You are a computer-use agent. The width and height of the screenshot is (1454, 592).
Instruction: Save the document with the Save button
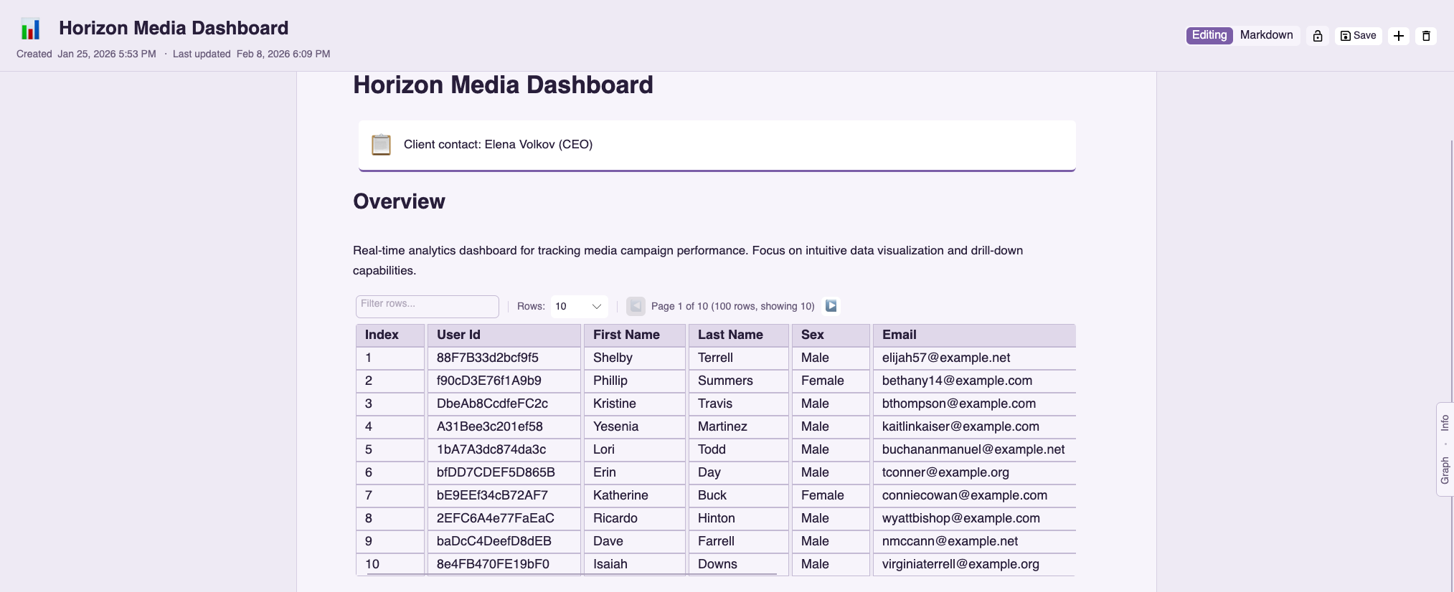[x=1359, y=36]
